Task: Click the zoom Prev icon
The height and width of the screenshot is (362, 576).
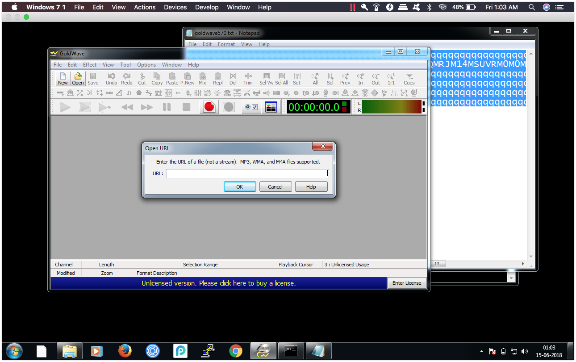Action: tap(345, 79)
